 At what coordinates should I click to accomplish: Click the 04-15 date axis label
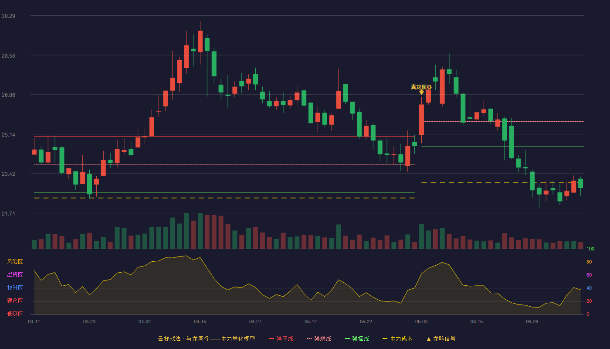tap(200, 322)
